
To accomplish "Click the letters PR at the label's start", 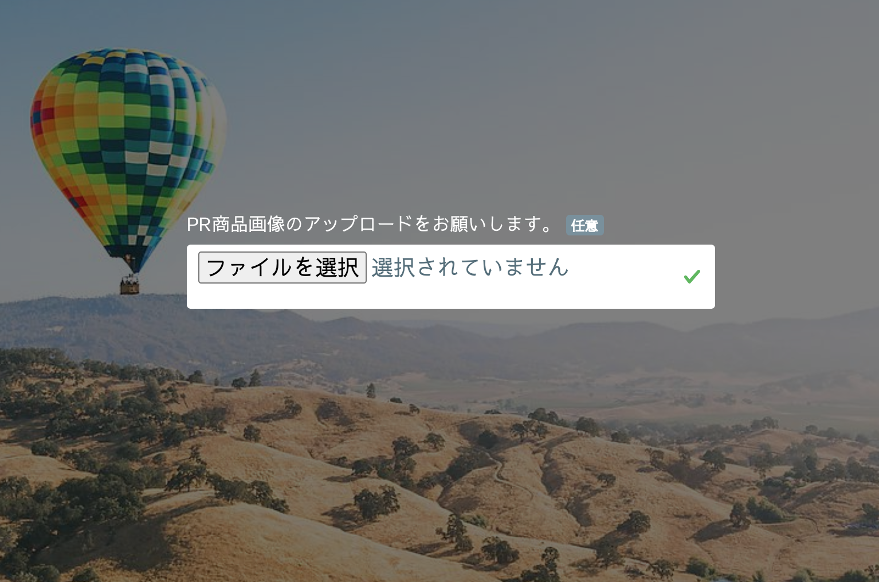I will [x=199, y=225].
